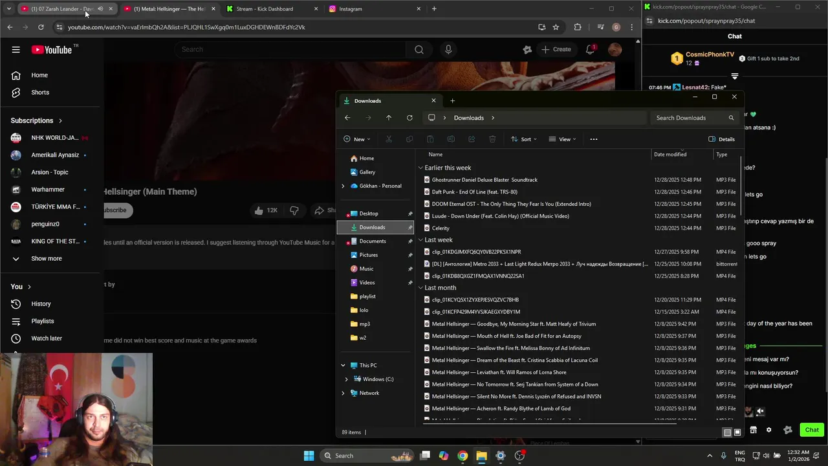Open YouTube notifications bell
This screenshot has width=828, height=466.
point(591,50)
